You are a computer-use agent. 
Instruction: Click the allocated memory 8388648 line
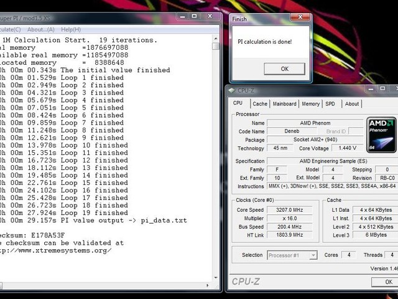click(62, 62)
